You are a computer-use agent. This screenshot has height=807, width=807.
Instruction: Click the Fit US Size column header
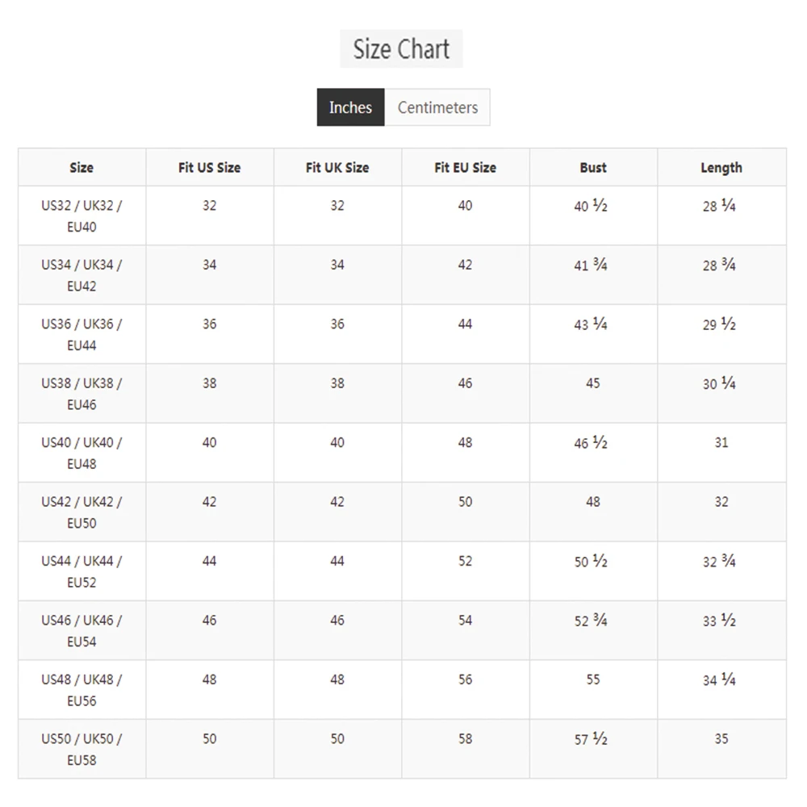[x=210, y=167]
